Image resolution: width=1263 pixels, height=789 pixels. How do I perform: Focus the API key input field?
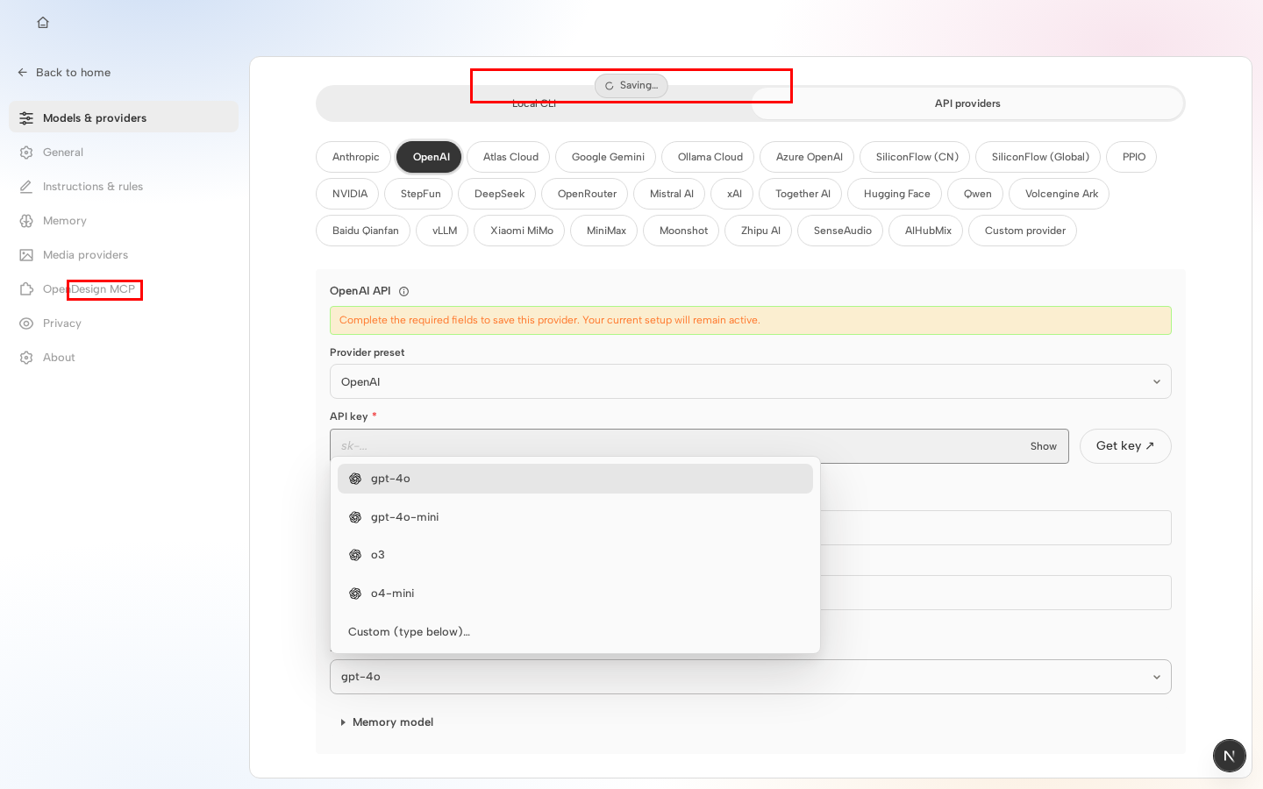click(675, 446)
